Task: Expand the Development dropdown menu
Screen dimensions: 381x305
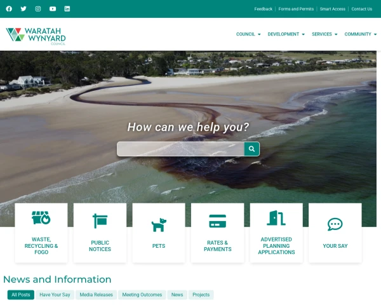Action: [286, 34]
